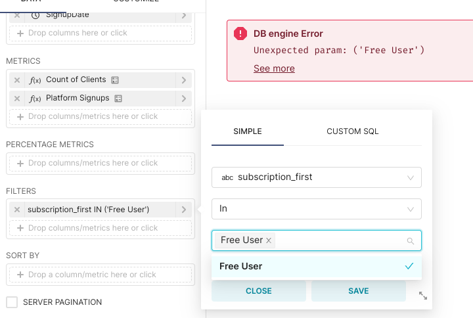This screenshot has height=318, width=473.
Task: Delete the subscription_first IN filter
Action: tap(17, 210)
